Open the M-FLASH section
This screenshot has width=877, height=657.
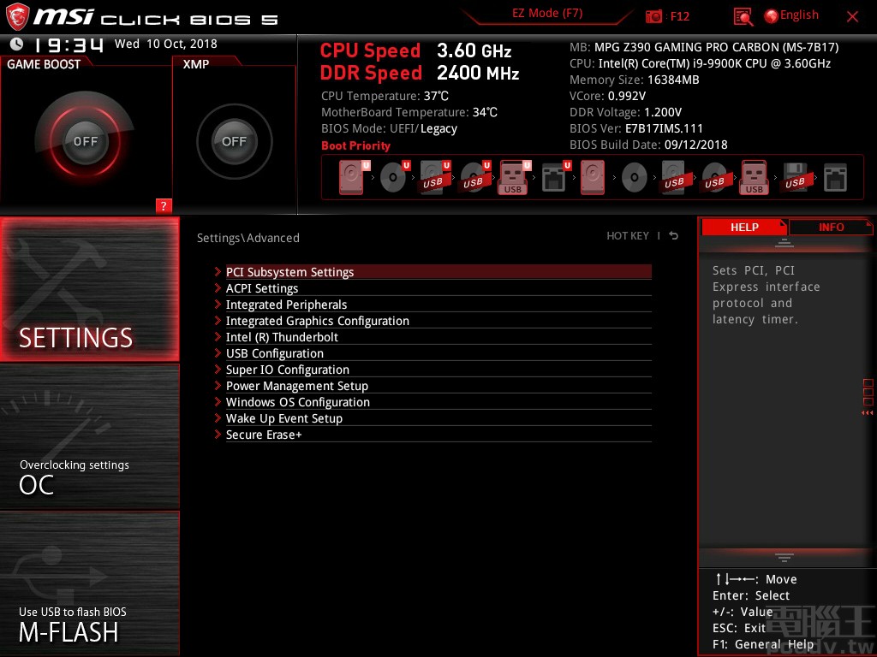(x=89, y=583)
